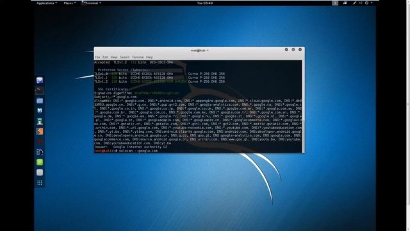Screen dimensions: 410x231
Task: Open the clock showing Tue 05:40
Action: click(x=205, y=3)
